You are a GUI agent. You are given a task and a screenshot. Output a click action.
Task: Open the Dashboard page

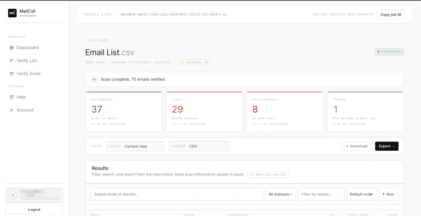click(28, 48)
